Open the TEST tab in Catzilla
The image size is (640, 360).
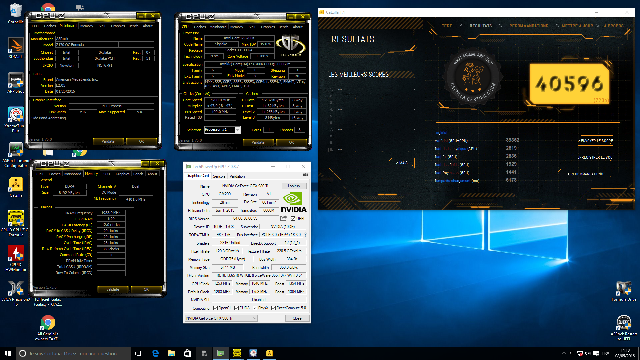pos(447,26)
